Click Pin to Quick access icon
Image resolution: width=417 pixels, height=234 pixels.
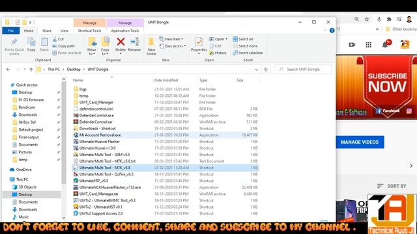[x=14, y=42]
